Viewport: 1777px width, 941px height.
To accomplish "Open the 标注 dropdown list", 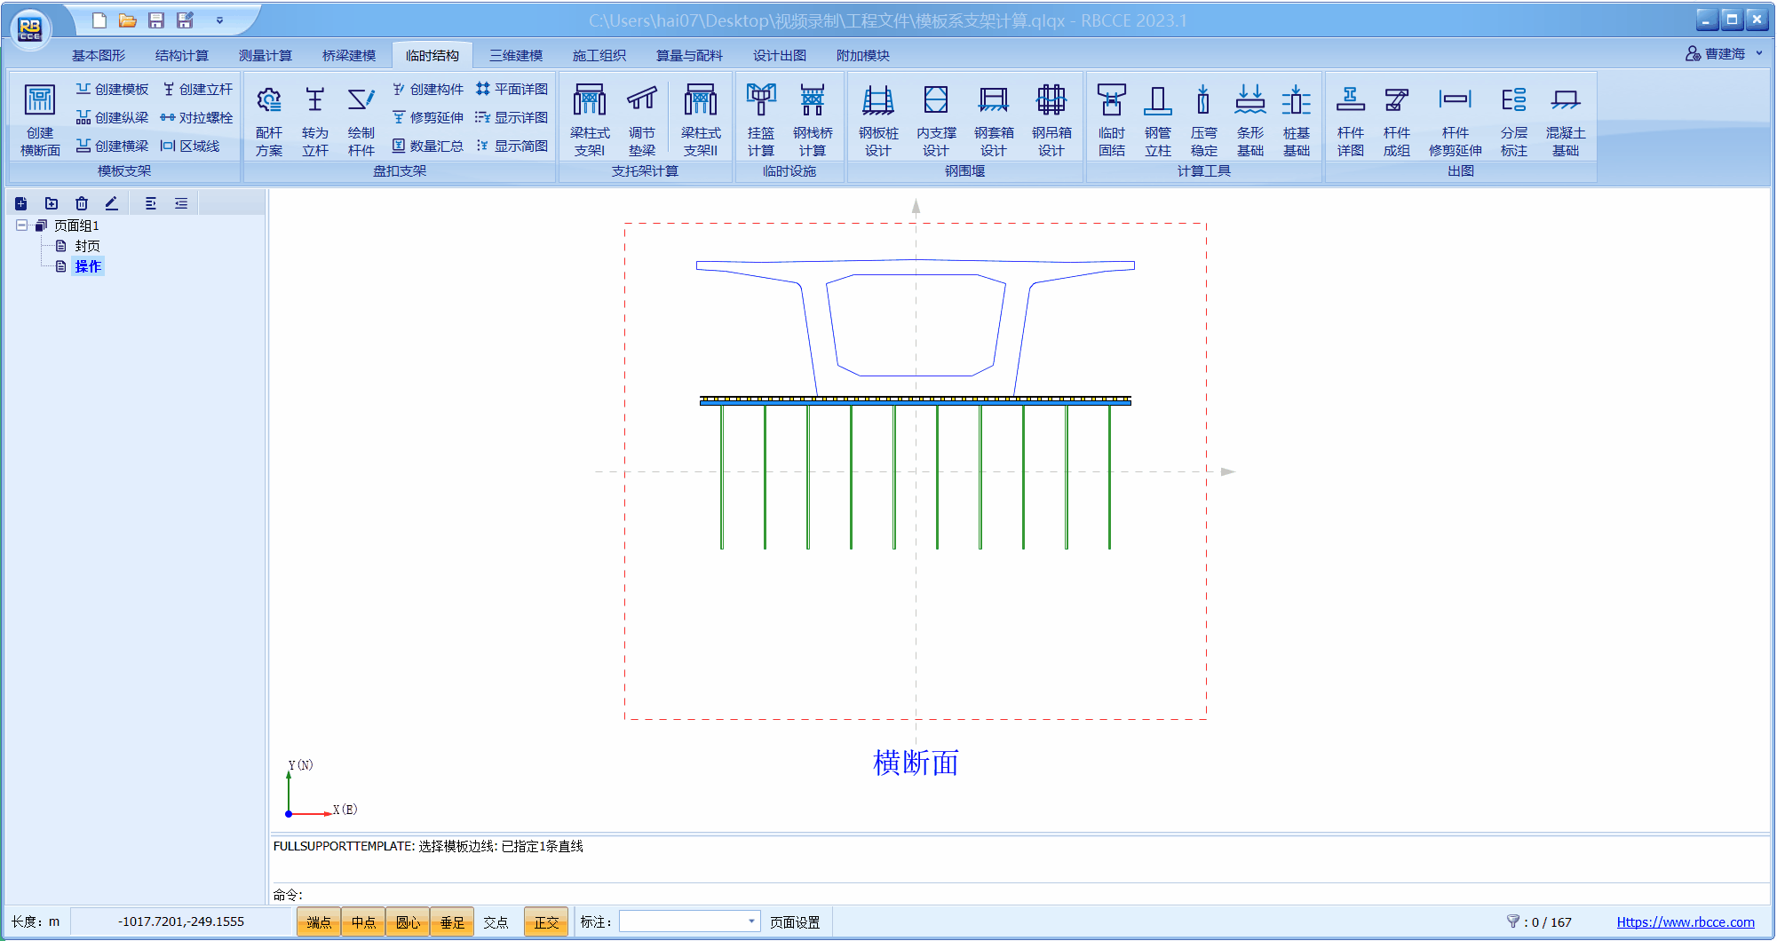I will pyautogui.click(x=751, y=921).
